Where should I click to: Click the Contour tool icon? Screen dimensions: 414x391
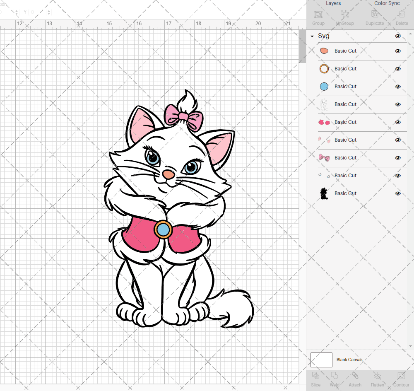click(401, 376)
